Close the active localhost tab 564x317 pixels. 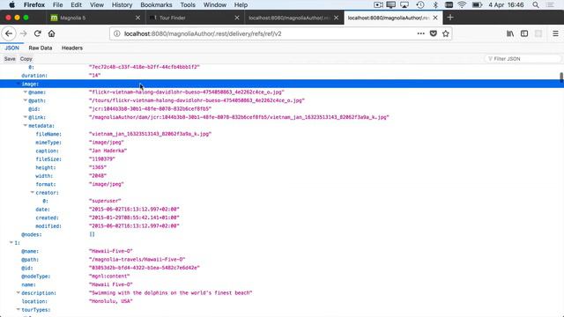[x=435, y=18]
